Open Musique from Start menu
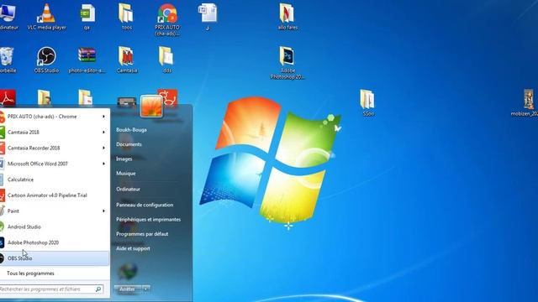538x302 pixels. 126,174
